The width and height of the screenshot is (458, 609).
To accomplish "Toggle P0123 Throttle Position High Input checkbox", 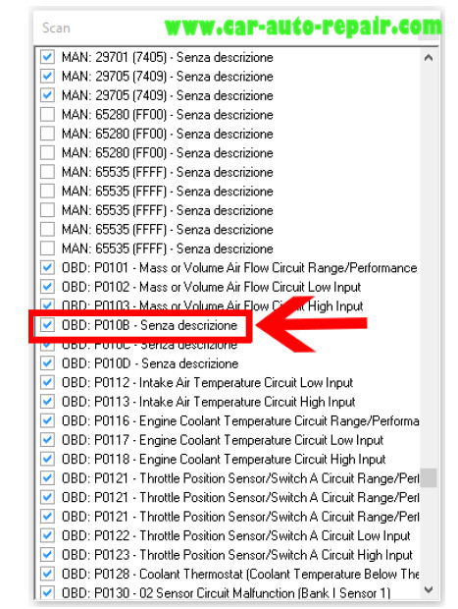I will coord(47,554).
